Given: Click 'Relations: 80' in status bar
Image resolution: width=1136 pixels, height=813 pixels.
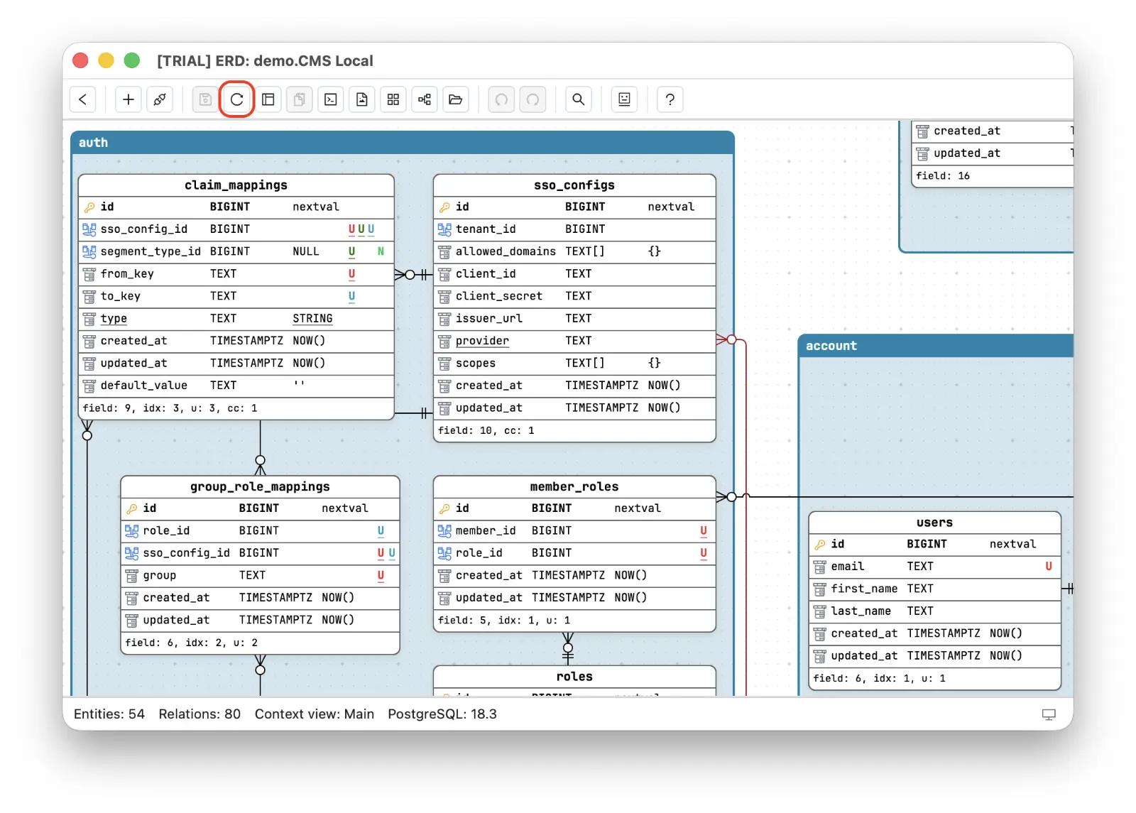Looking at the screenshot, I should point(200,714).
